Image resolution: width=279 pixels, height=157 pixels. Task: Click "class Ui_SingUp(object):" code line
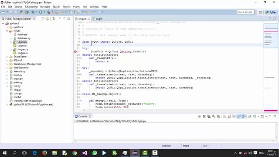point(102,94)
